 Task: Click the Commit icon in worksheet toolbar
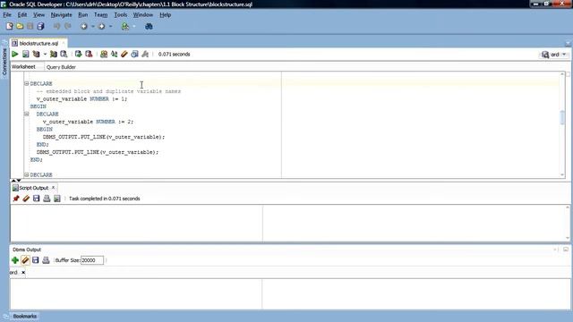coord(78,55)
